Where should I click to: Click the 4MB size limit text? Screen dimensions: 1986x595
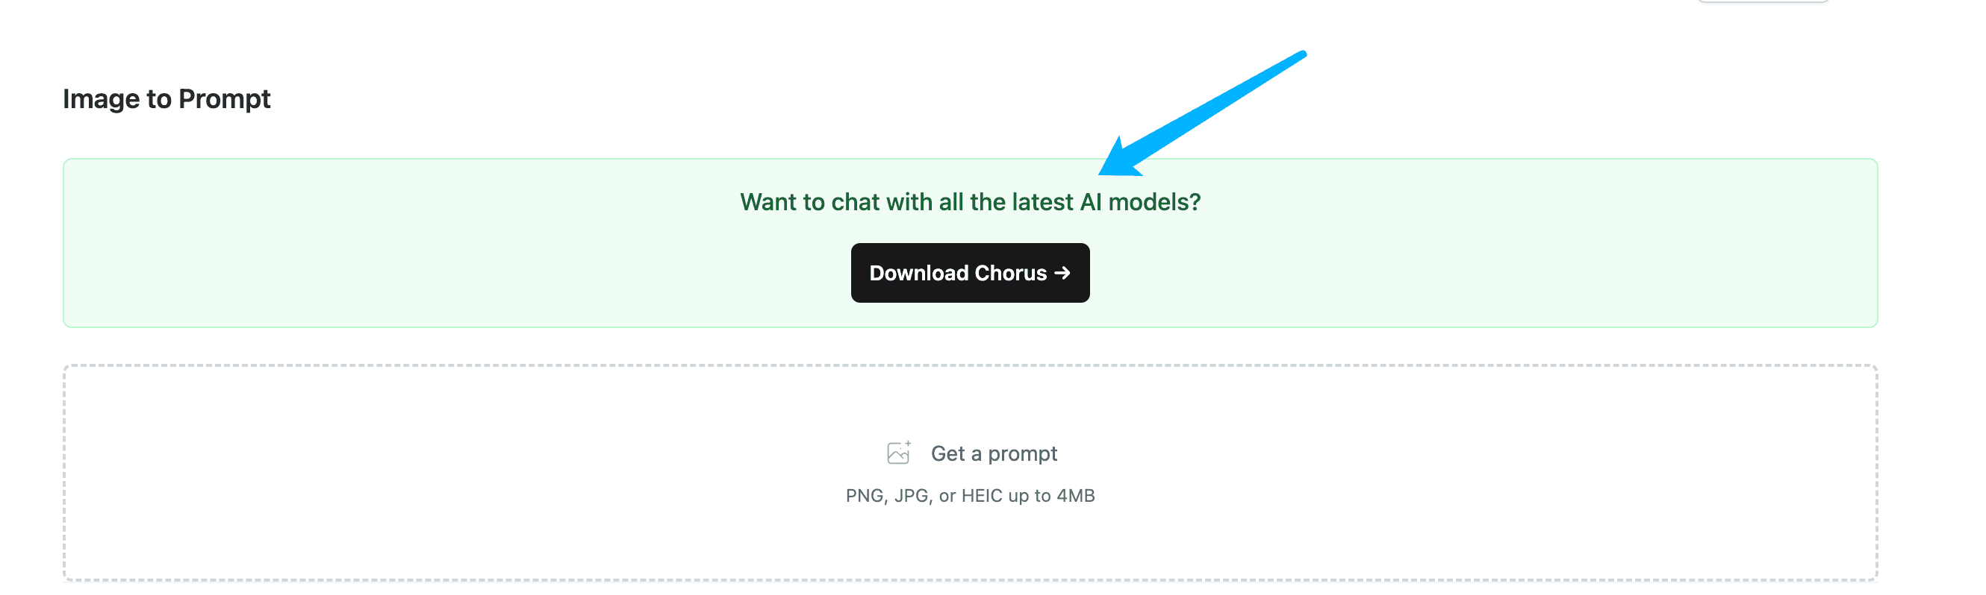click(1075, 496)
